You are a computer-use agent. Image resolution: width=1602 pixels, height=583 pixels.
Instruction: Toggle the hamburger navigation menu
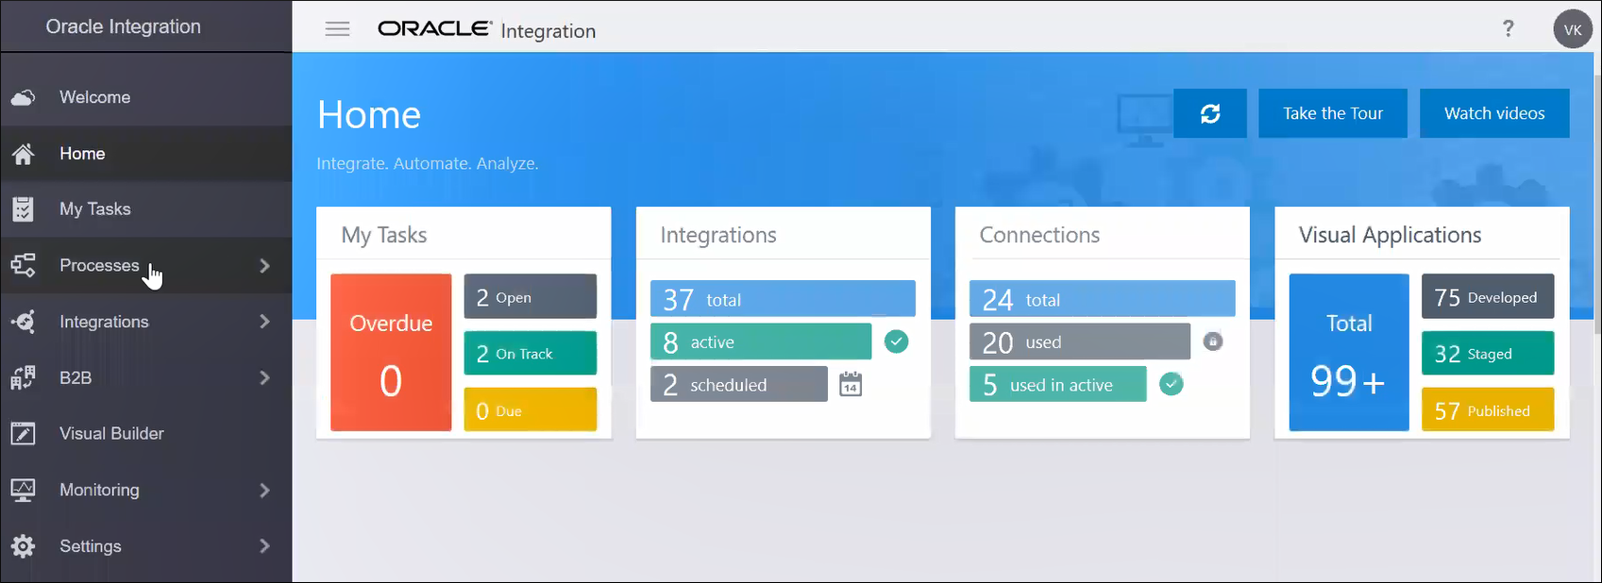click(337, 29)
